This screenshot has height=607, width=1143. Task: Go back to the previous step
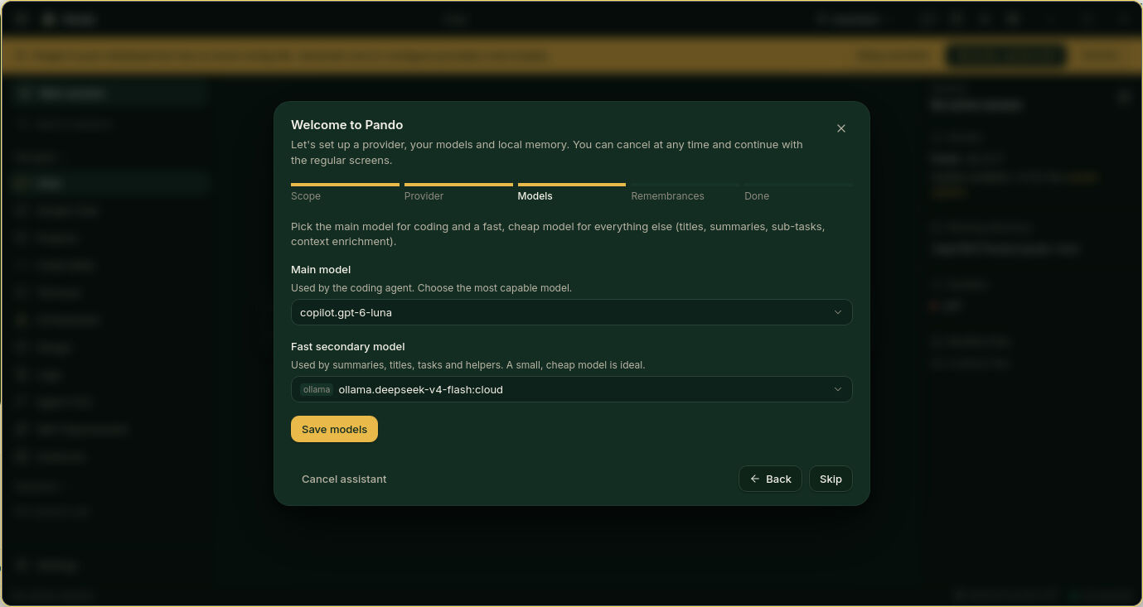[770, 479]
